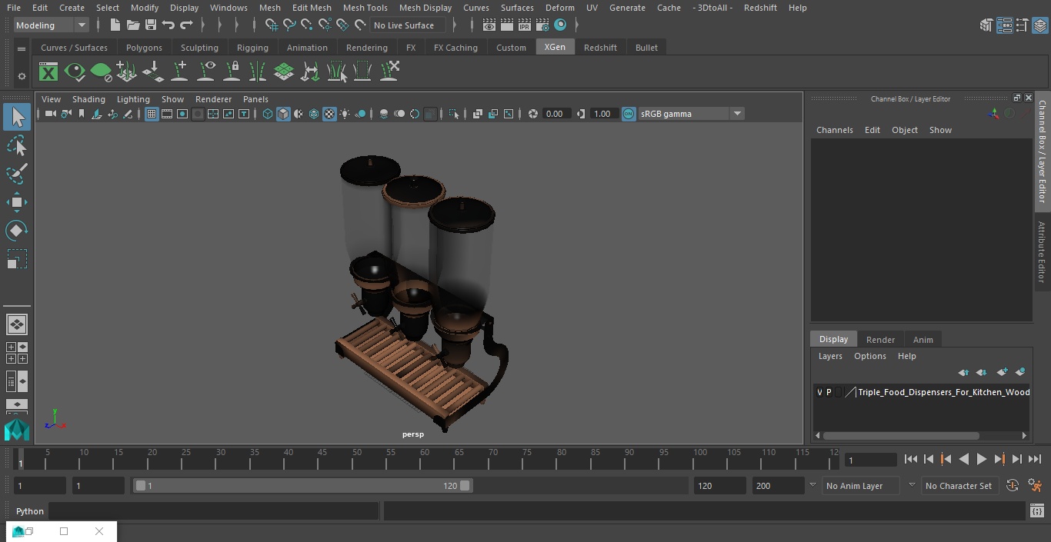
Task: Click Save Scene icon
Action: point(151,25)
